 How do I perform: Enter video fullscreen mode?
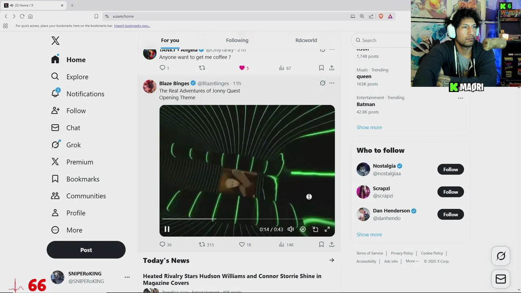[327, 229]
